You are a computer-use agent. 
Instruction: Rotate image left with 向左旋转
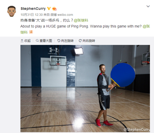[65, 41]
